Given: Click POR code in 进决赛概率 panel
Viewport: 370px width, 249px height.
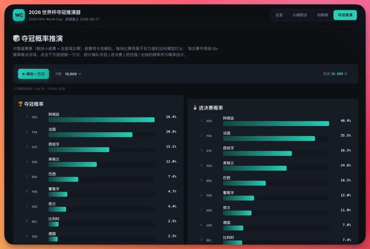Looking at the screenshot, I should tap(209, 196).
